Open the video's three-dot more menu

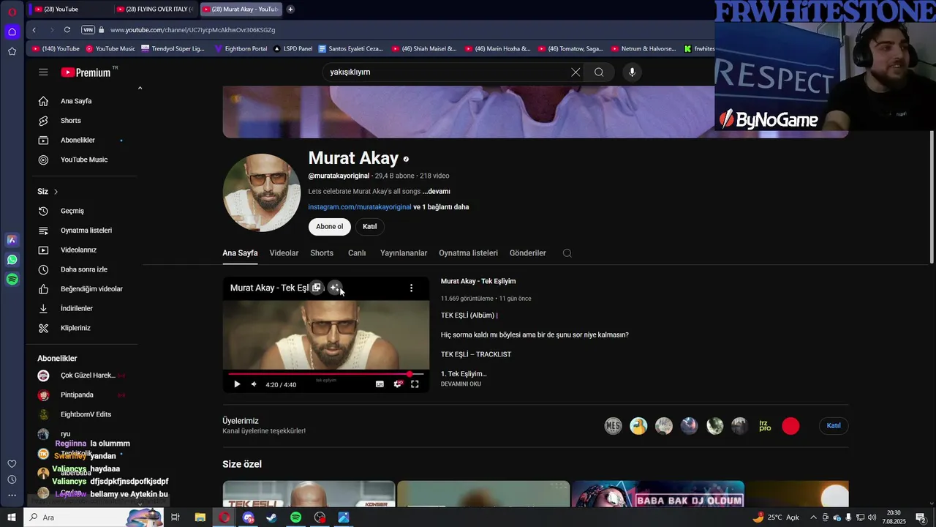click(x=411, y=288)
